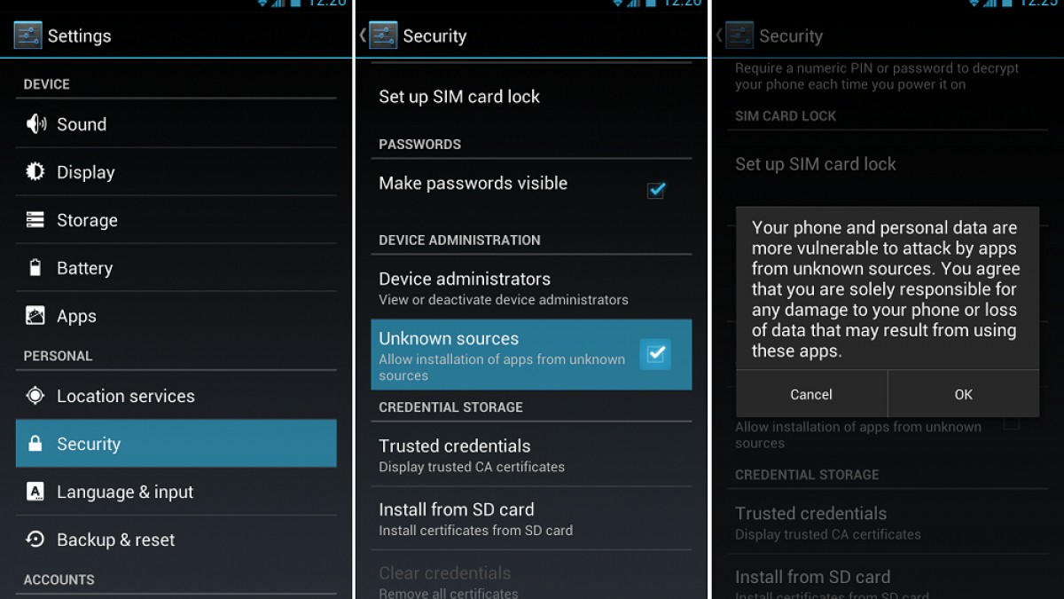Confirm the warning dialog with OK
The width and height of the screenshot is (1064, 599).
coord(964,394)
